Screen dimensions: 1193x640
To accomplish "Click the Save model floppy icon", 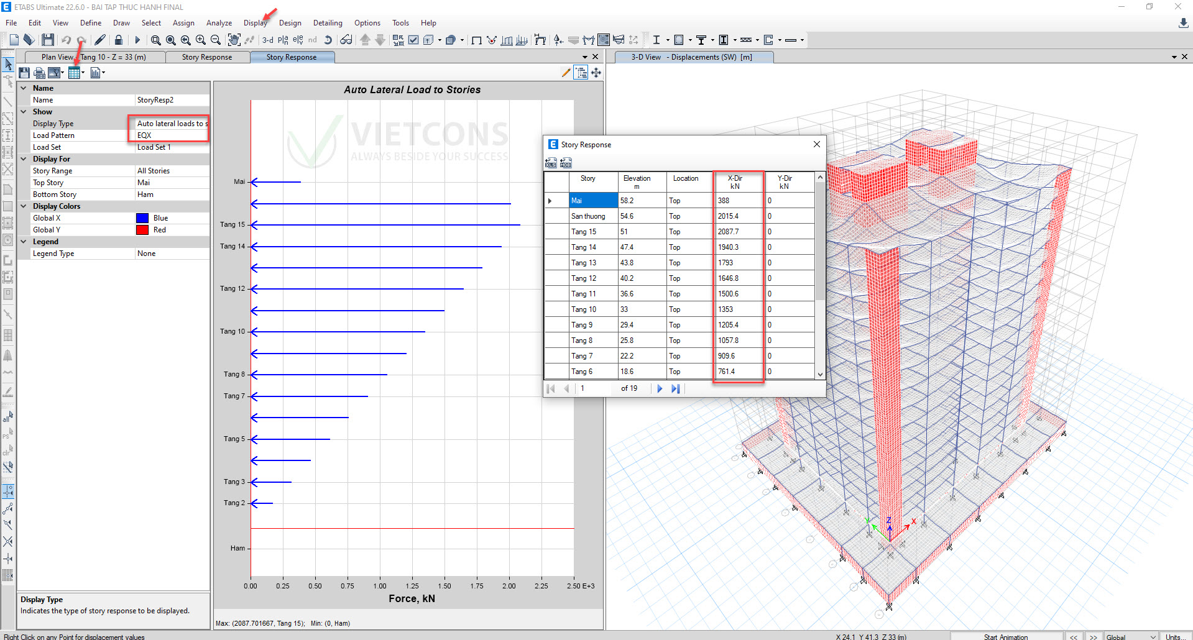I will click(x=48, y=40).
